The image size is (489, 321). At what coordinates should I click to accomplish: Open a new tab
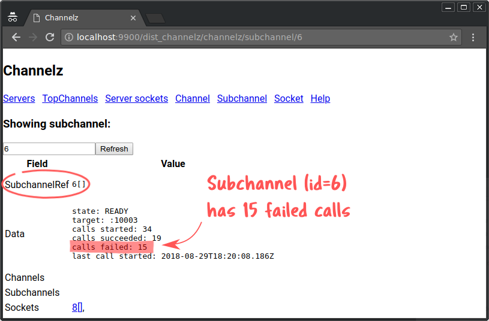155,18
